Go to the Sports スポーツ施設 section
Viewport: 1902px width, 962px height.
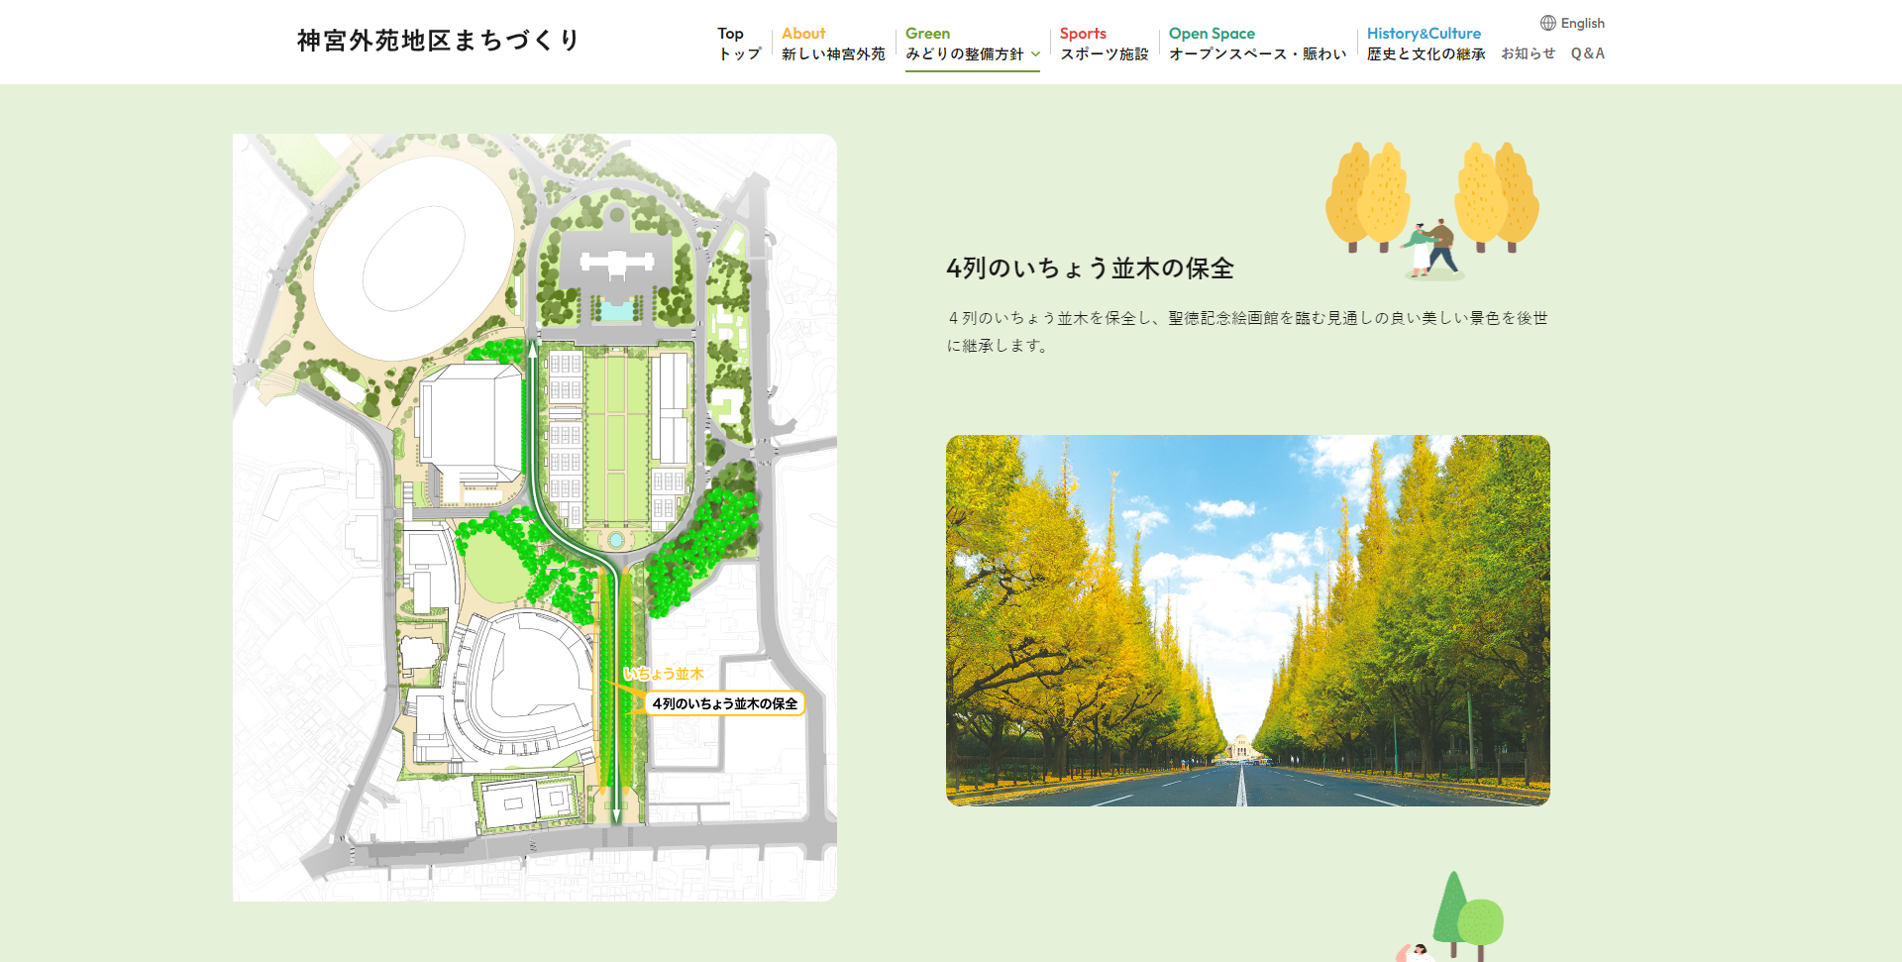point(1104,44)
